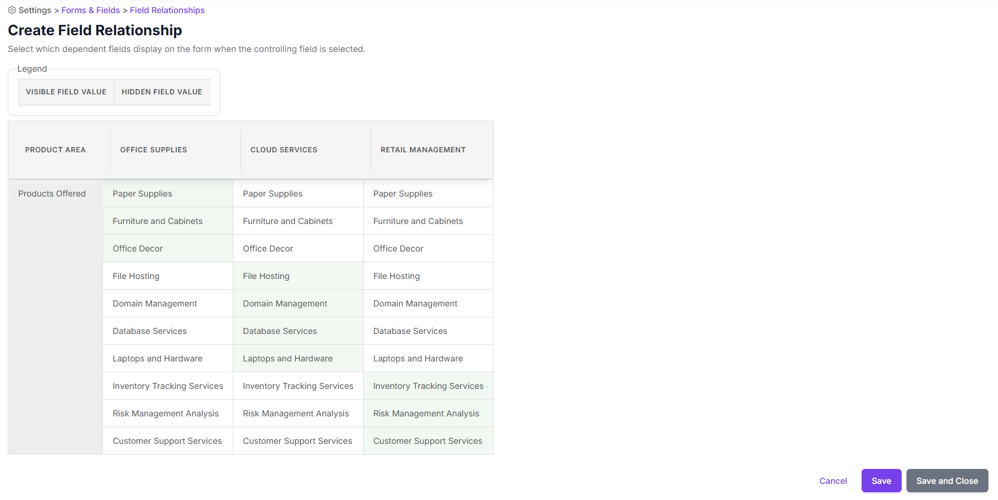
Task: Toggle Inventory Tracking Services under Cloud Services
Action: coord(298,386)
